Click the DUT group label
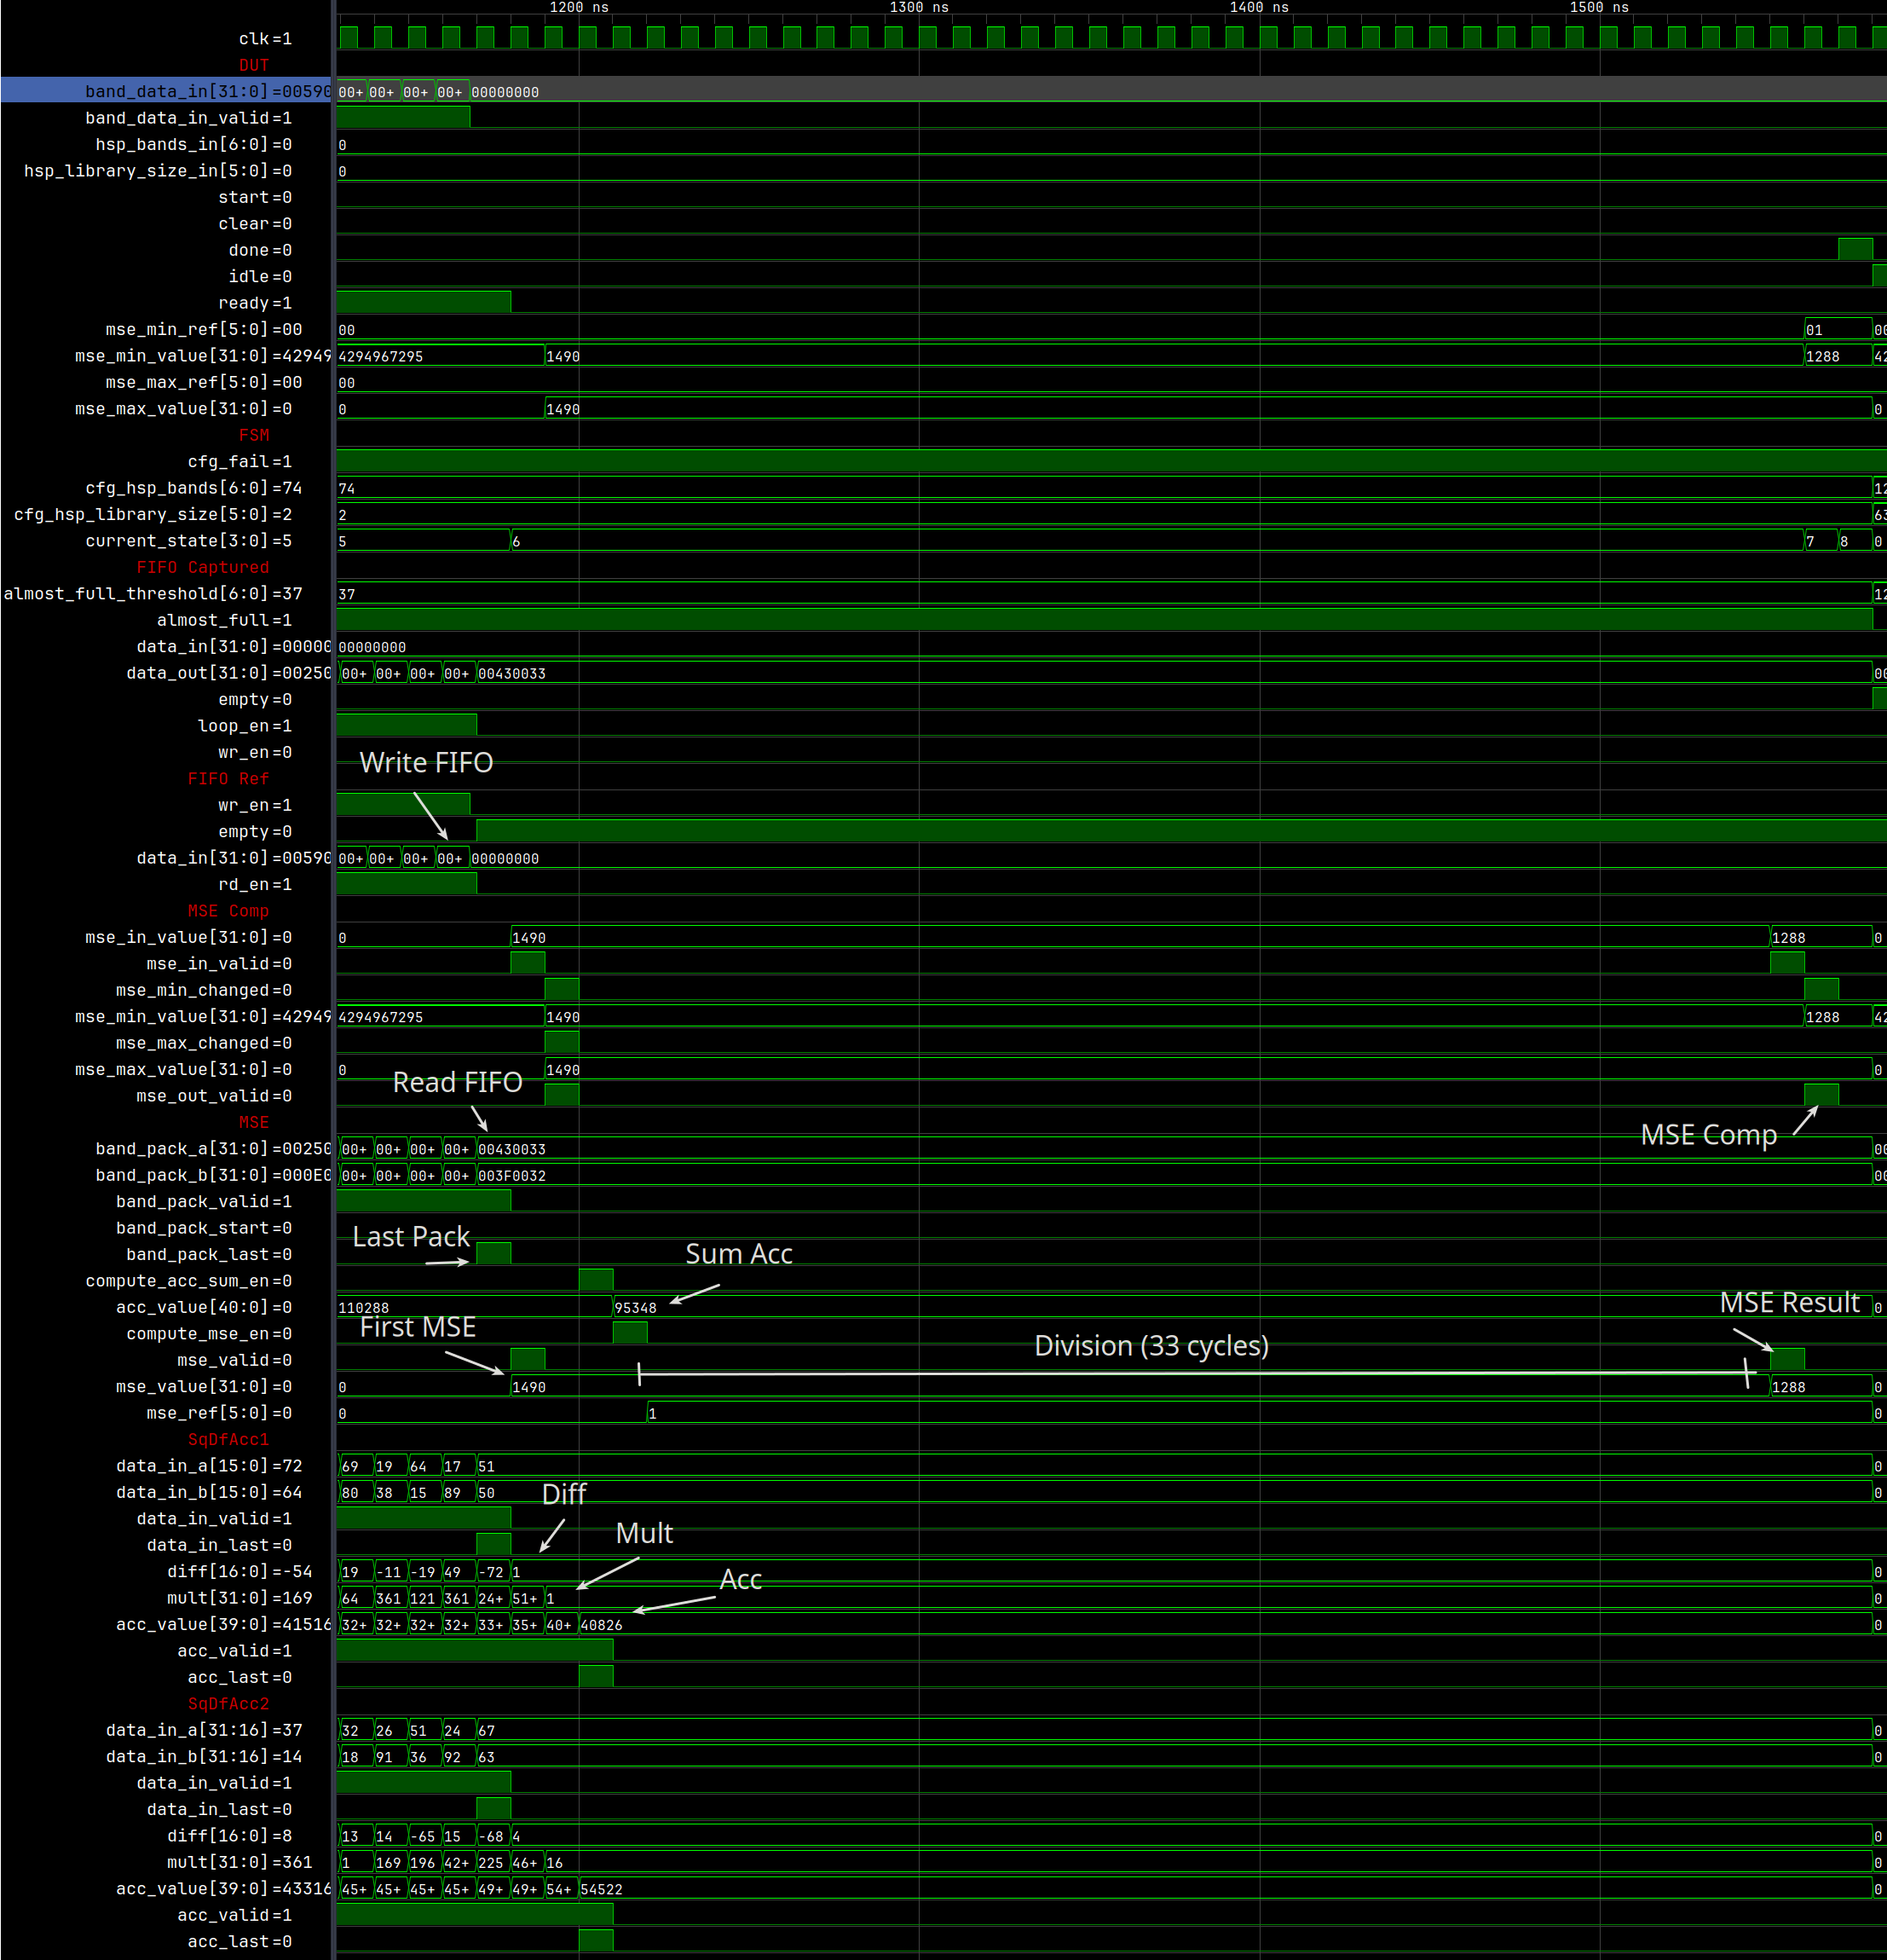Screen dimensions: 1887x1960 (254, 65)
